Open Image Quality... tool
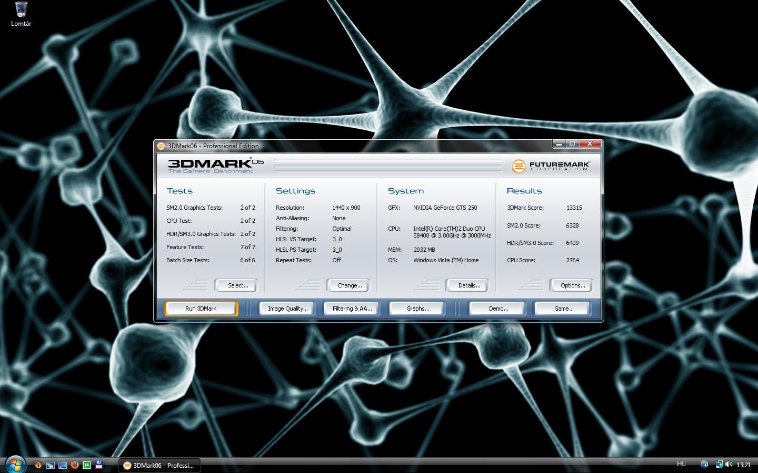The height and width of the screenshot is (473, 758). click(287, 309)
